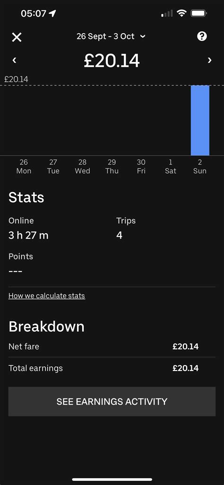Tap the cellular signal bars icon
This screenshot has width=224, height=485.
(x=167, y=14)
